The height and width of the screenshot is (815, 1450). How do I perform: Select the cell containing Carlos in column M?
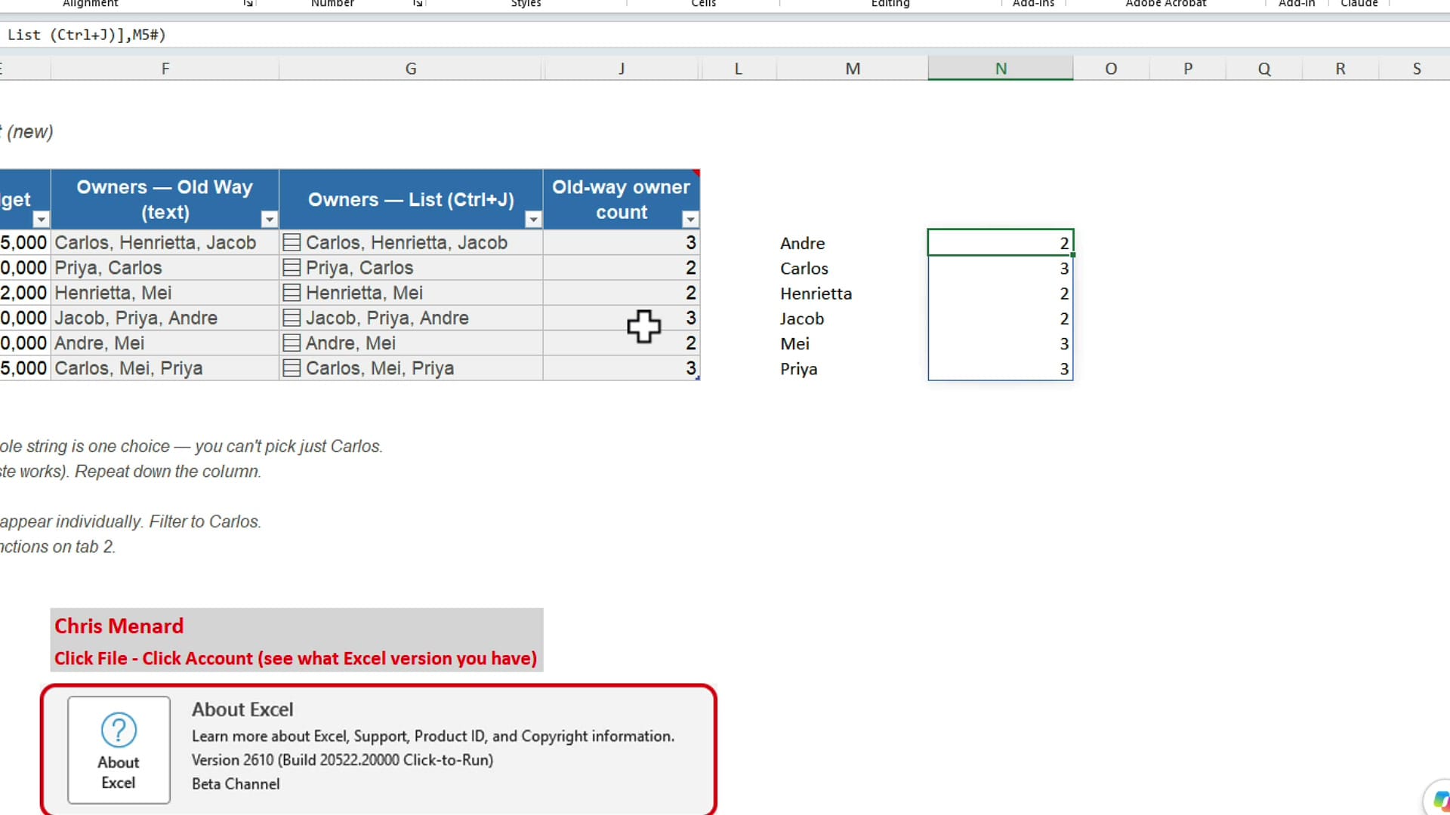[853, 269]
